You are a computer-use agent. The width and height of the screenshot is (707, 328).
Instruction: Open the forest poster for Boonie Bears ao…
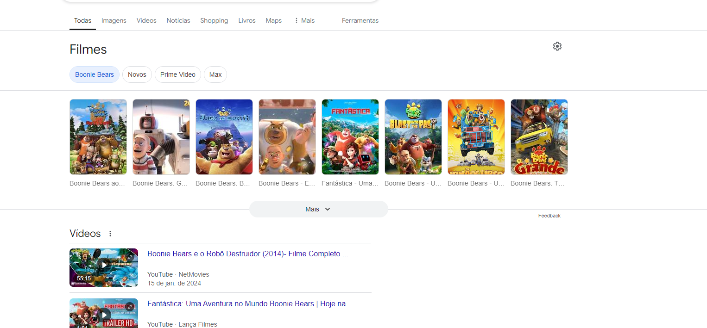[x=98, y=137]
